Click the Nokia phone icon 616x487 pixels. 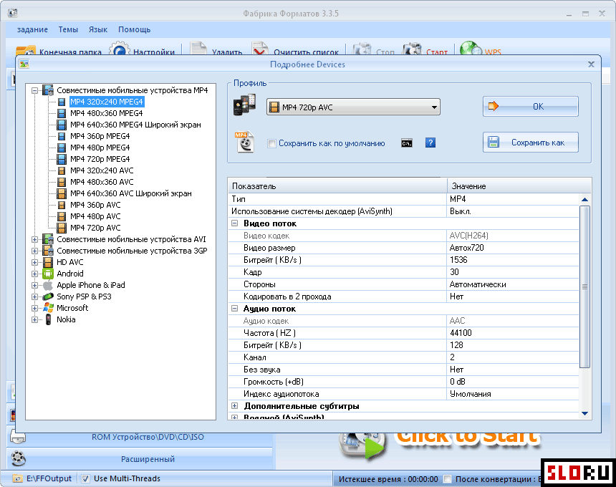click(x=48, y=319)
